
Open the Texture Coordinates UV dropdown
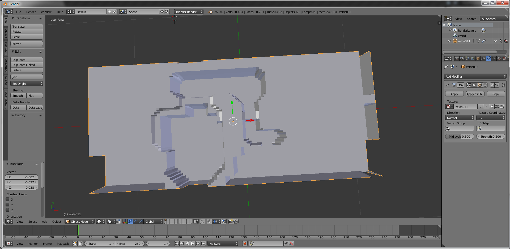click(491, 118)
